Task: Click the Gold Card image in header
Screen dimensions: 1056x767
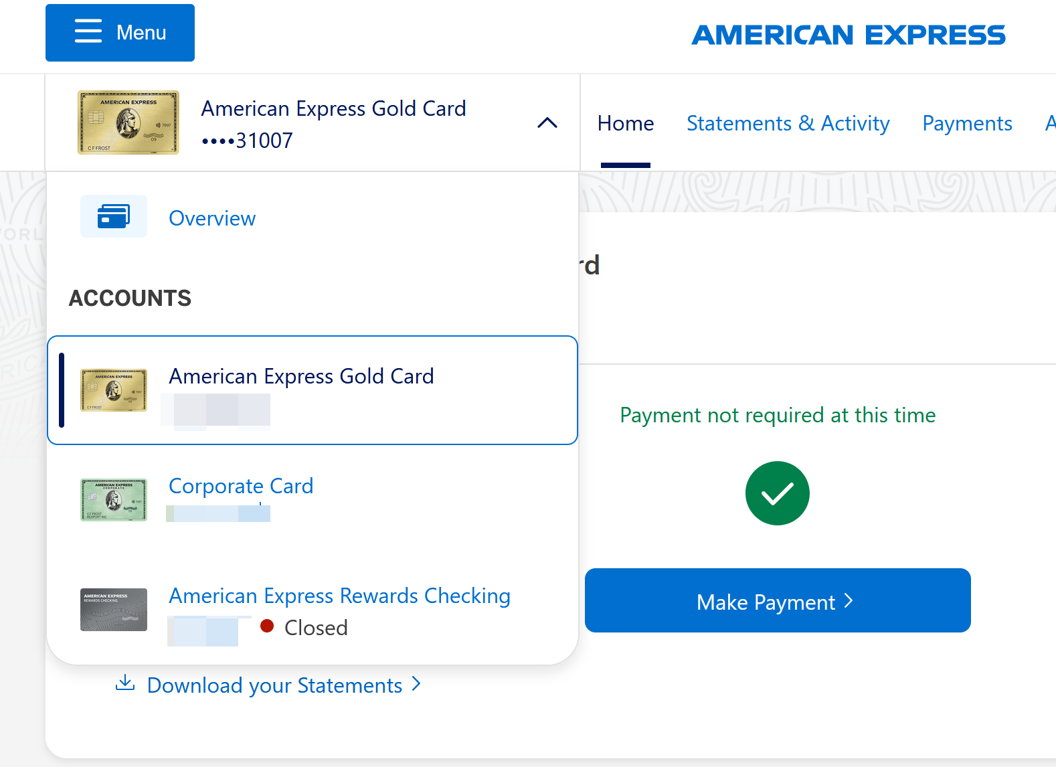Action: tap(128, 122)
